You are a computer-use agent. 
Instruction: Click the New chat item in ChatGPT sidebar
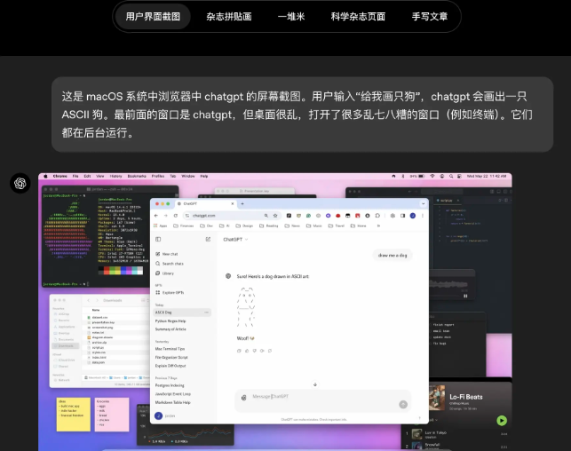click(x=170, y=254)
